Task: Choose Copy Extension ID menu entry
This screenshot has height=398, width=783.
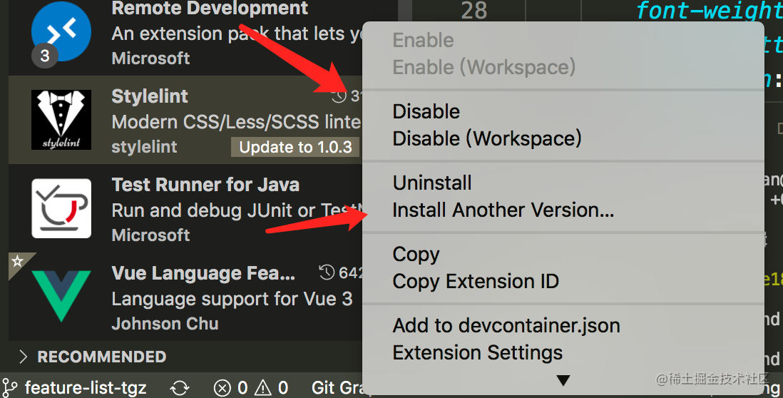Action: point(476,282)
